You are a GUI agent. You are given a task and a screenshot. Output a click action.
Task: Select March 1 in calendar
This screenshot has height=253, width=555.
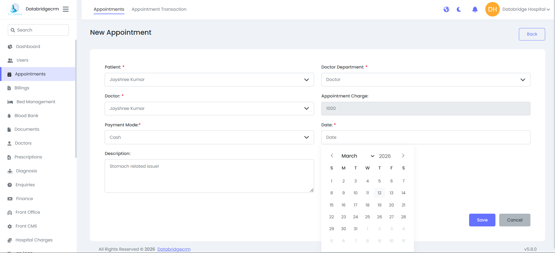[331, 181]
